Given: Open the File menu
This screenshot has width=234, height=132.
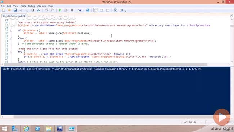Looking at the screenshot, I should [x=3, y=6].
